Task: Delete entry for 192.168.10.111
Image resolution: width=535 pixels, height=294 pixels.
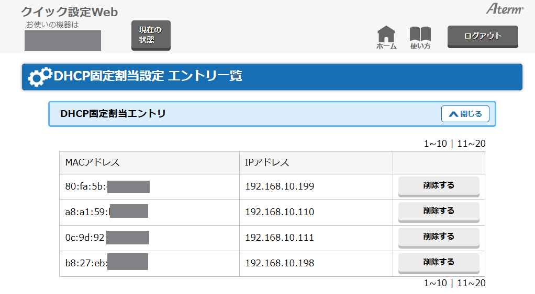Action: pos(439,237)
